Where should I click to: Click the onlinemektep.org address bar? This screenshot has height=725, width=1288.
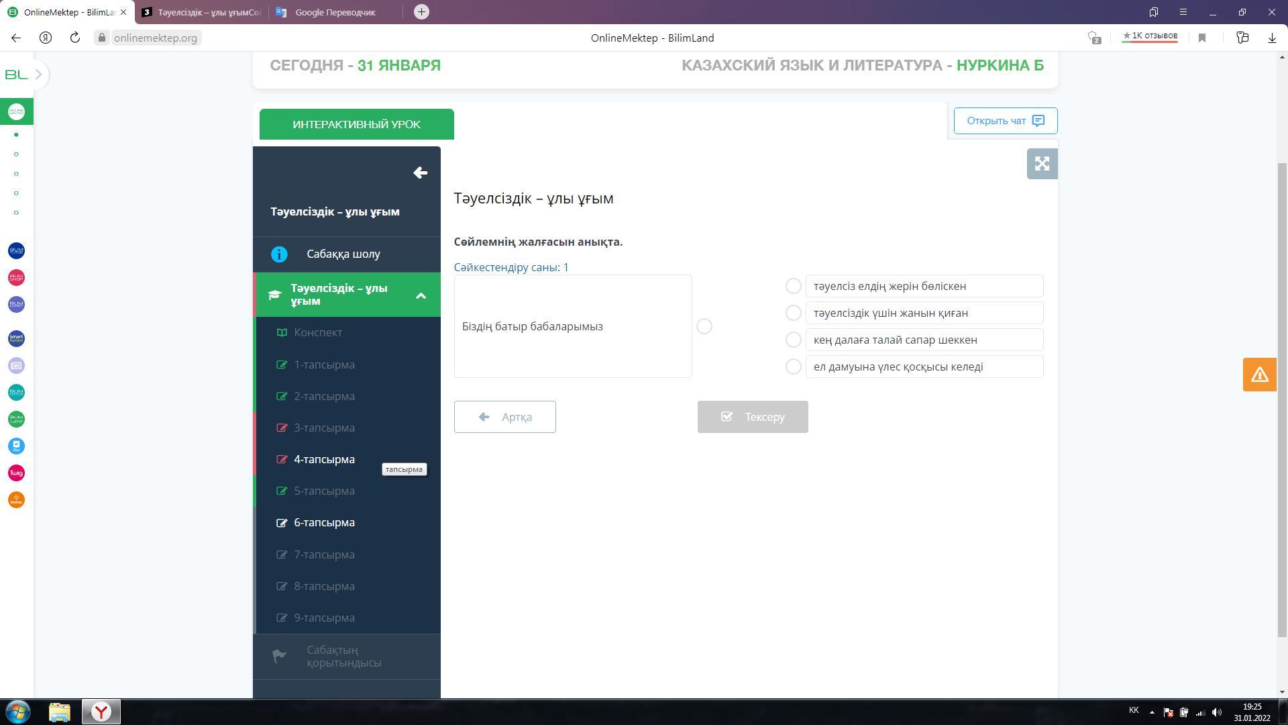pyautogui.click(x=156, y=38)
